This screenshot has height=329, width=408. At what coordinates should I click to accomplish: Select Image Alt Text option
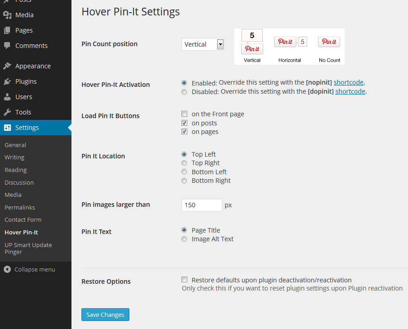184,239
